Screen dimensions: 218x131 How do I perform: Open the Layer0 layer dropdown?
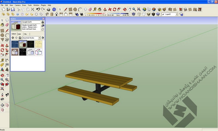click(177, 14)
